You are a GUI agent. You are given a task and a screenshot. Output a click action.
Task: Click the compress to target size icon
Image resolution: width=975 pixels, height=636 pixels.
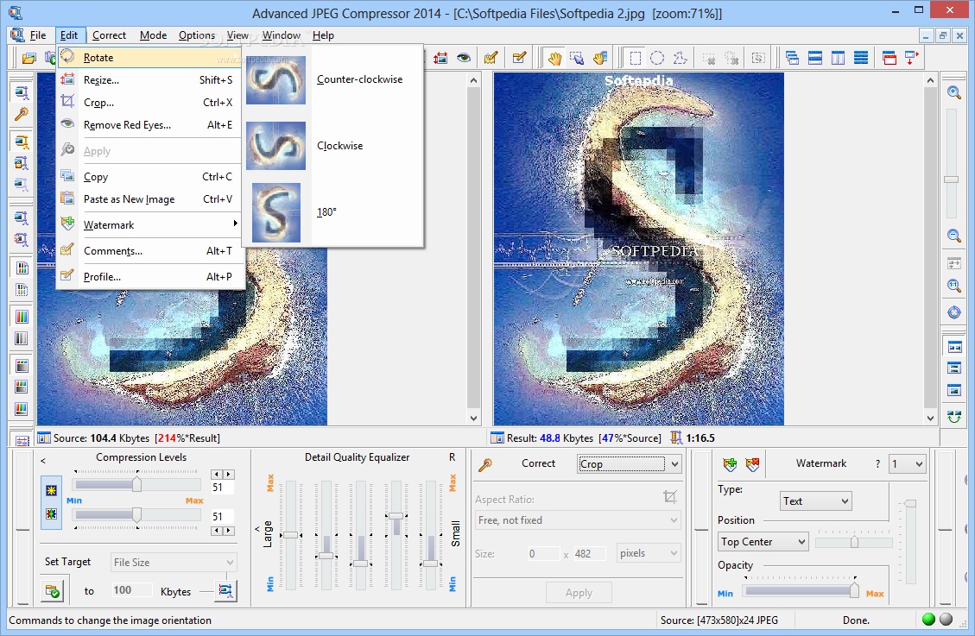225,590
